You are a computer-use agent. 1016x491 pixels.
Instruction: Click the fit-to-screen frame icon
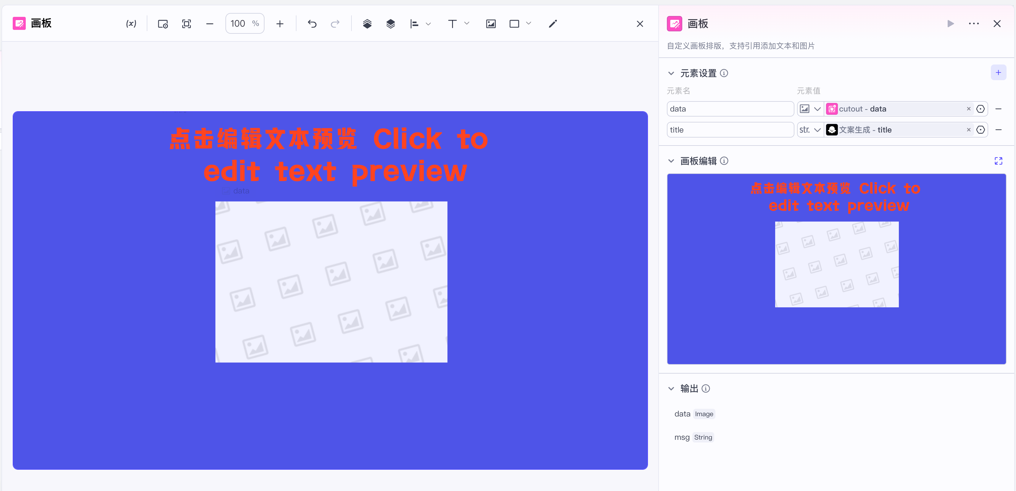click(186, 24)
